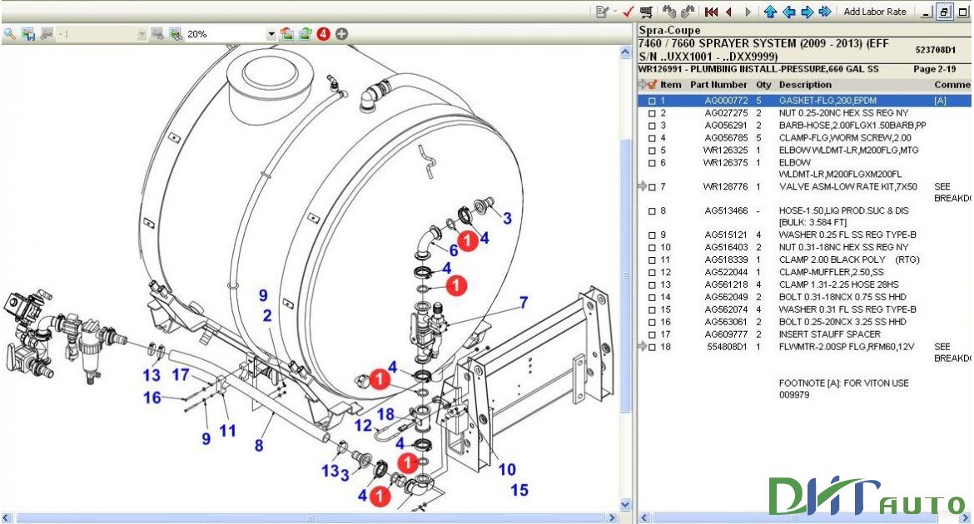Check the checkbox for item 18 FLWMTR
The width and height of the screenshot is (974, 524).
pyautogui.click(x=651, y=348)
